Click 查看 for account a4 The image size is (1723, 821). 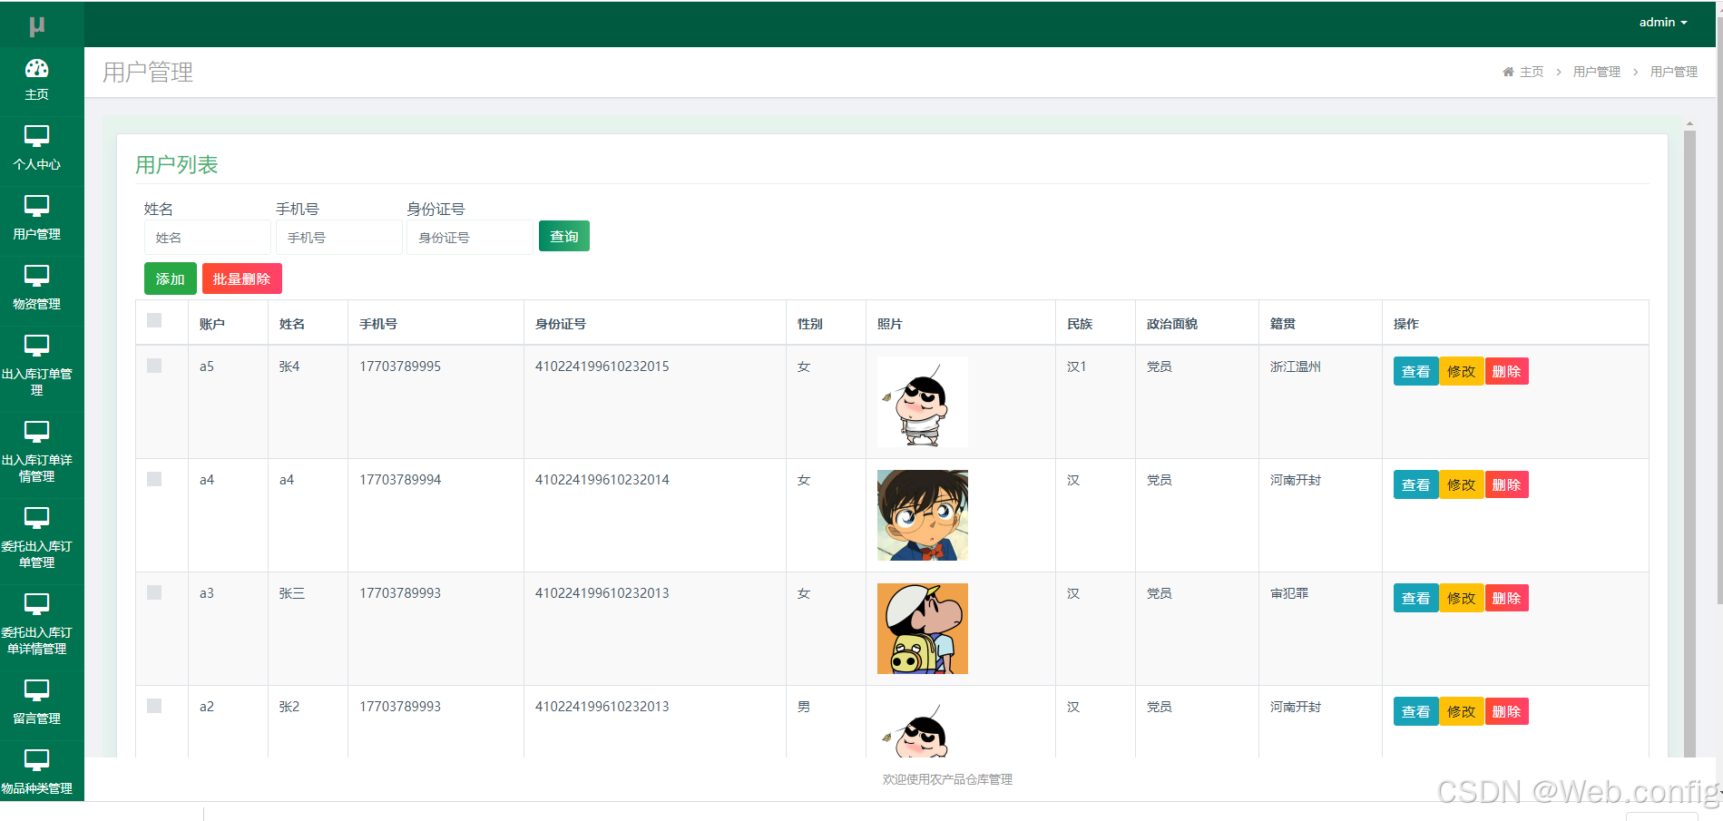click(x=1415, y=484)
